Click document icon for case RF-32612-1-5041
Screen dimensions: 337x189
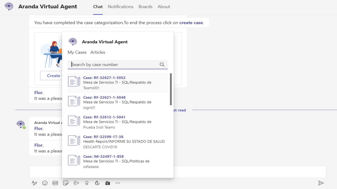coord(74,121)
